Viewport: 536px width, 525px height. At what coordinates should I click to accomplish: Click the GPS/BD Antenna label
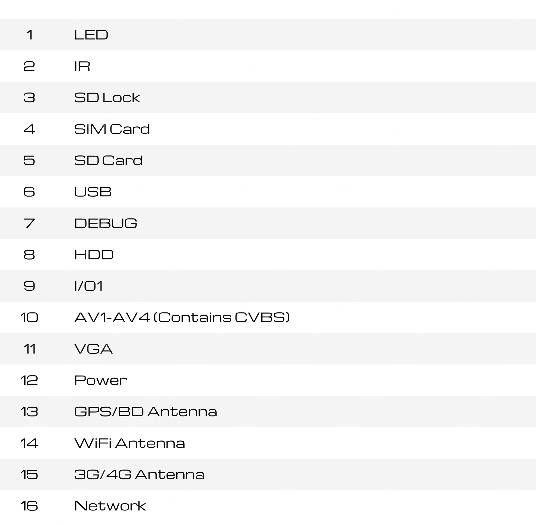click(146, 412)
